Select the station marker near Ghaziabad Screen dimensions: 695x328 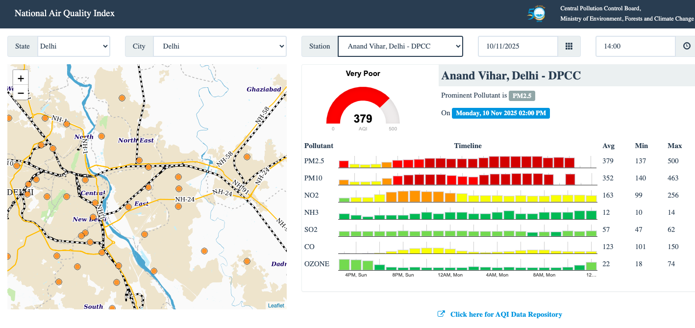pos(248,156)
